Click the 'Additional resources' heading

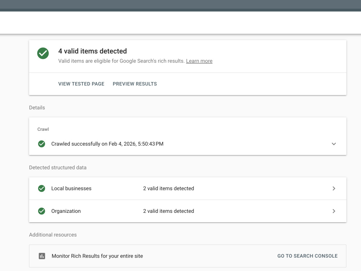point(53,235)
